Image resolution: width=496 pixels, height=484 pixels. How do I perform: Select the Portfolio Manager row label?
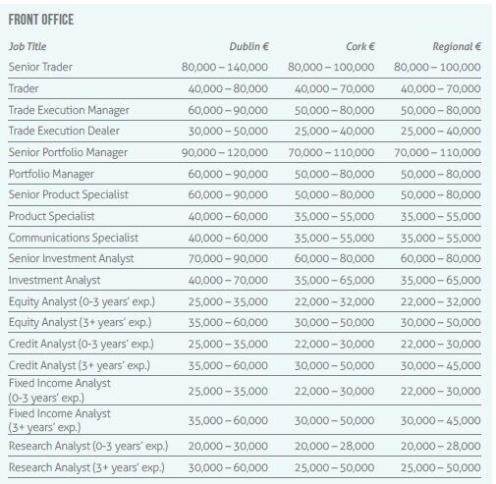51,174
